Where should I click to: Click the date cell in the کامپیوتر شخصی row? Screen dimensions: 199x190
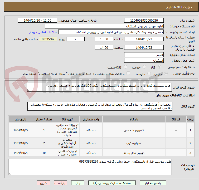click(21, 130)
